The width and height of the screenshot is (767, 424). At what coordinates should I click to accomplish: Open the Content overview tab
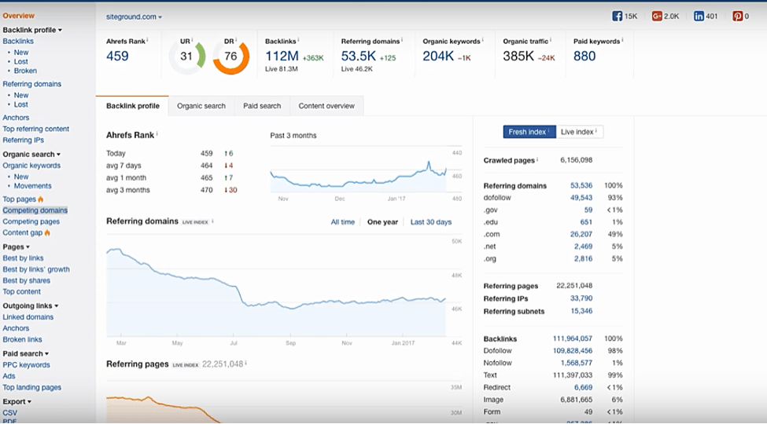click(x=326, y=106)
